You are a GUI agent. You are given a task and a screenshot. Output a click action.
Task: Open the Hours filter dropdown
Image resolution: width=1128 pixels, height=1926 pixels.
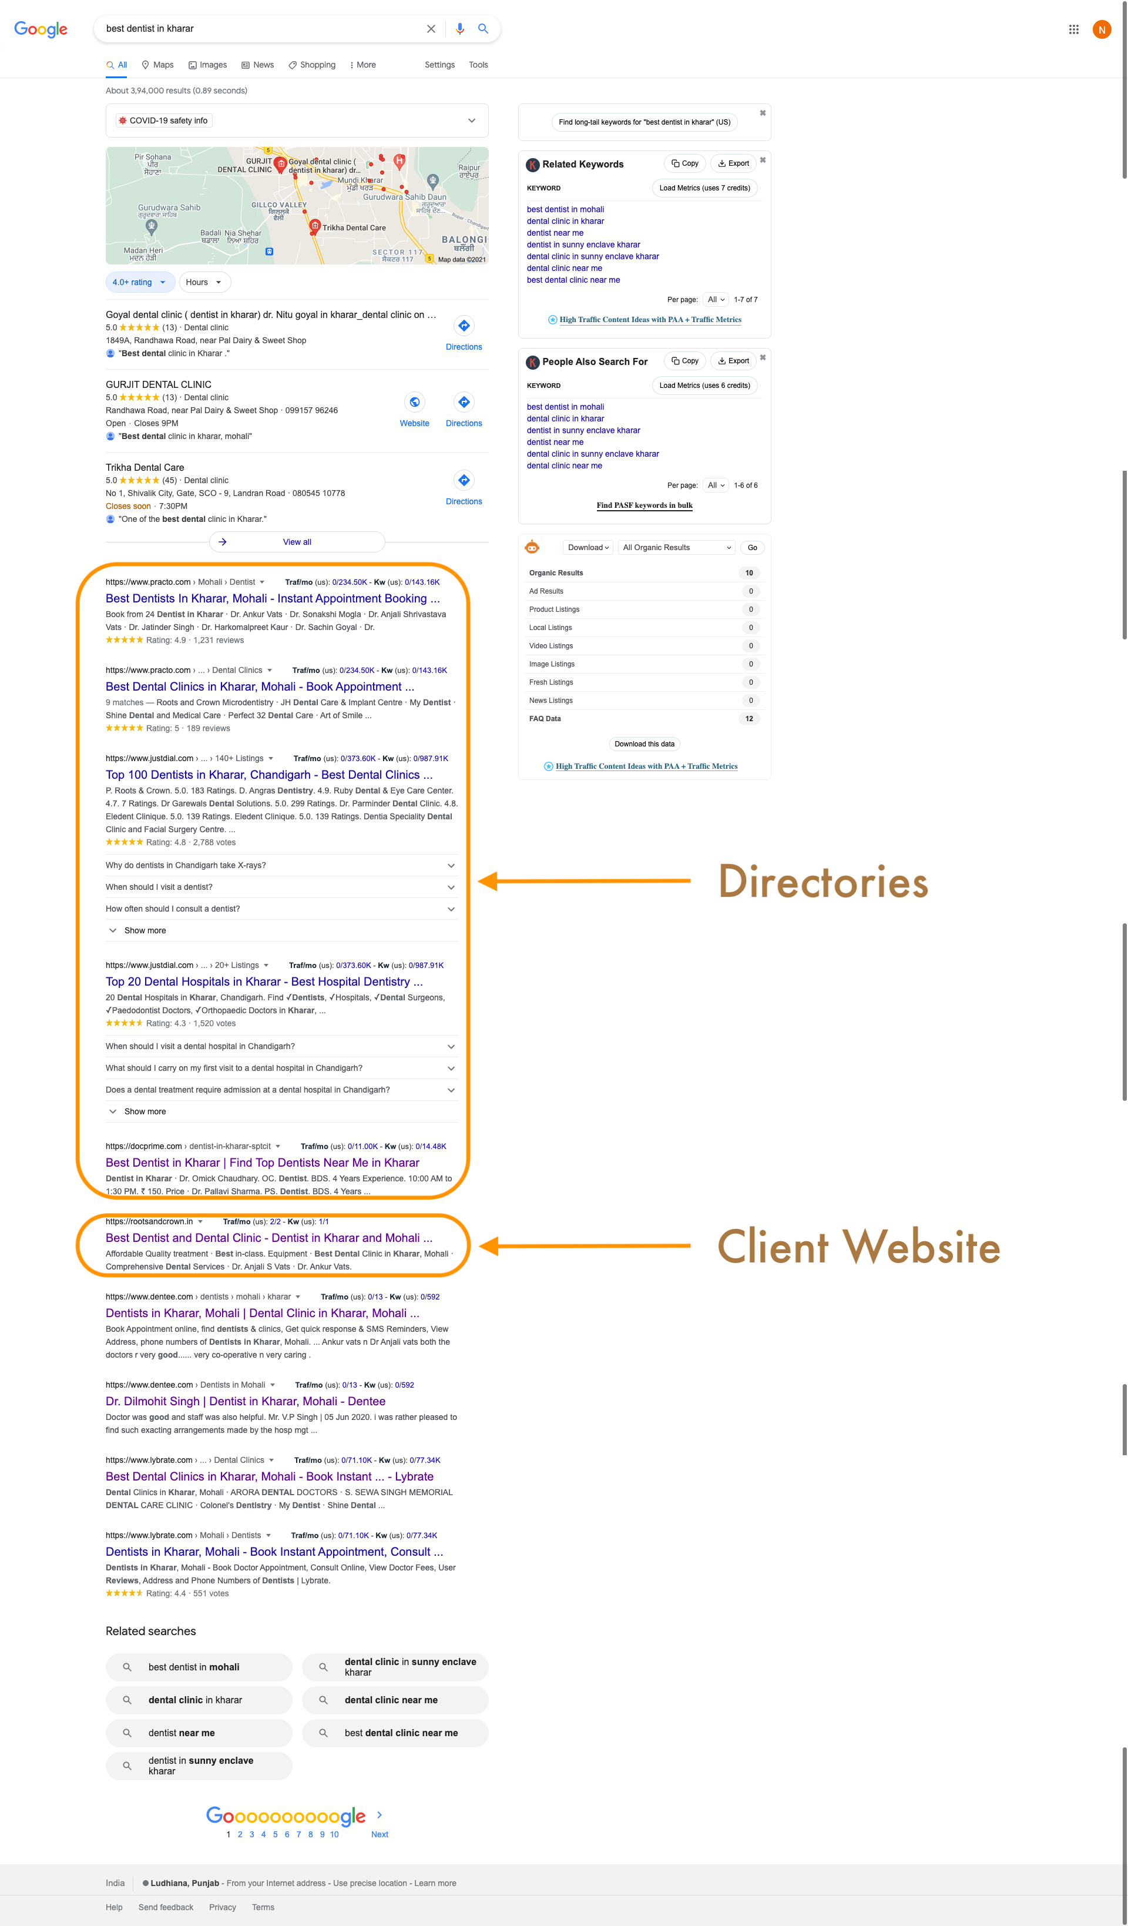click(x=204, y=282)
